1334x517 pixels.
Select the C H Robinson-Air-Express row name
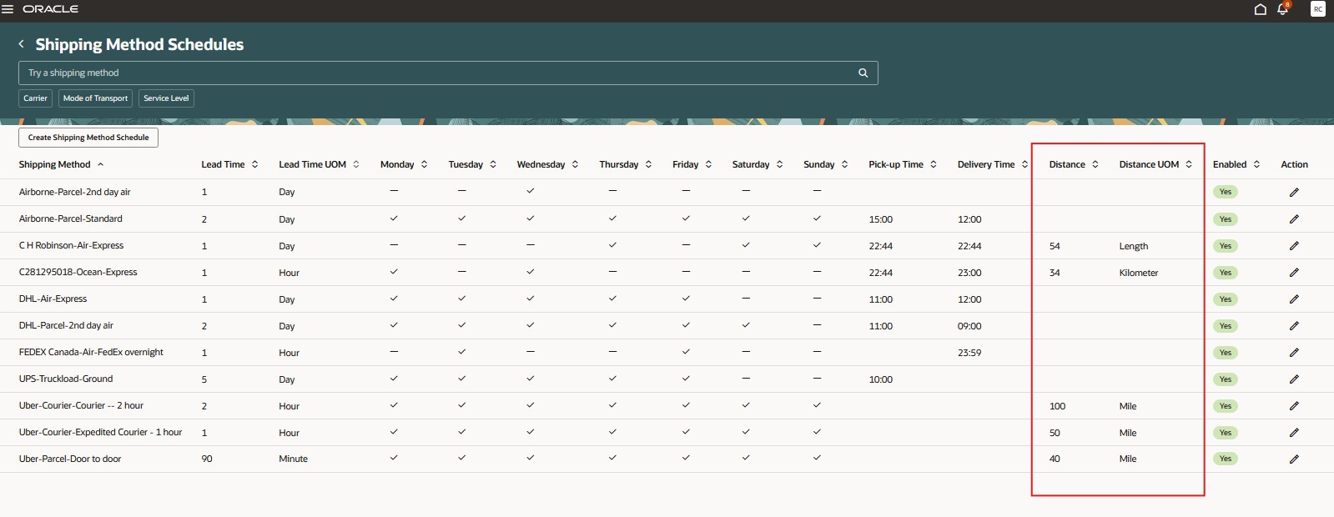click(71, 245)
